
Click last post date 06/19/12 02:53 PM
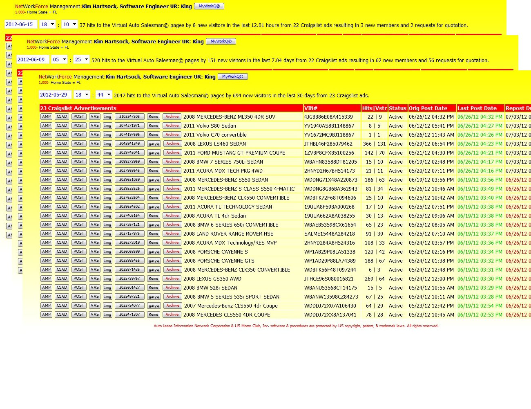(x=480, y=315)
